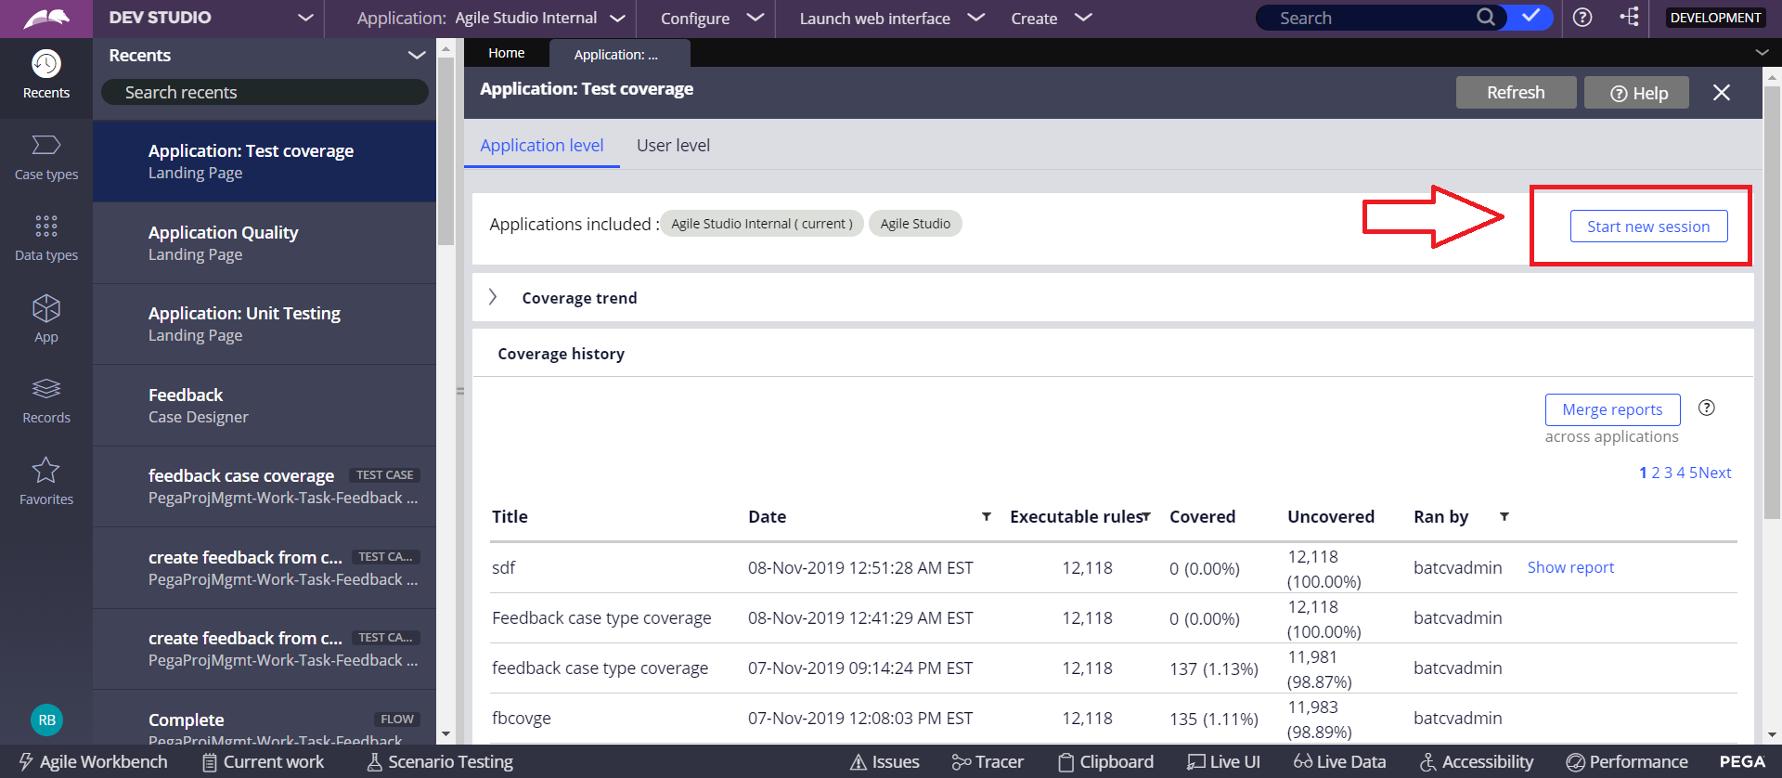1782x778 pixels.
Task: Open Application: Unit Testing recent item
Action: click(265, 323)
